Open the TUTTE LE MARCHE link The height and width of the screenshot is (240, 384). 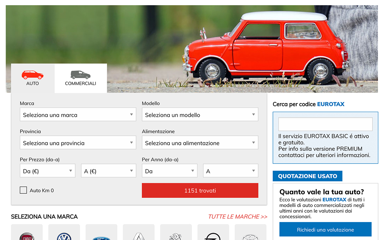(238, 217)
